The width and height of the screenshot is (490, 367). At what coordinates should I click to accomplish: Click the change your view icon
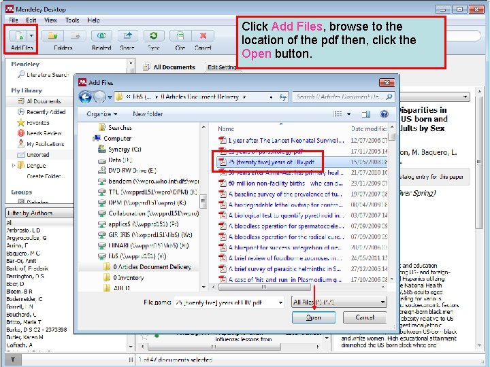click(338, 114)
